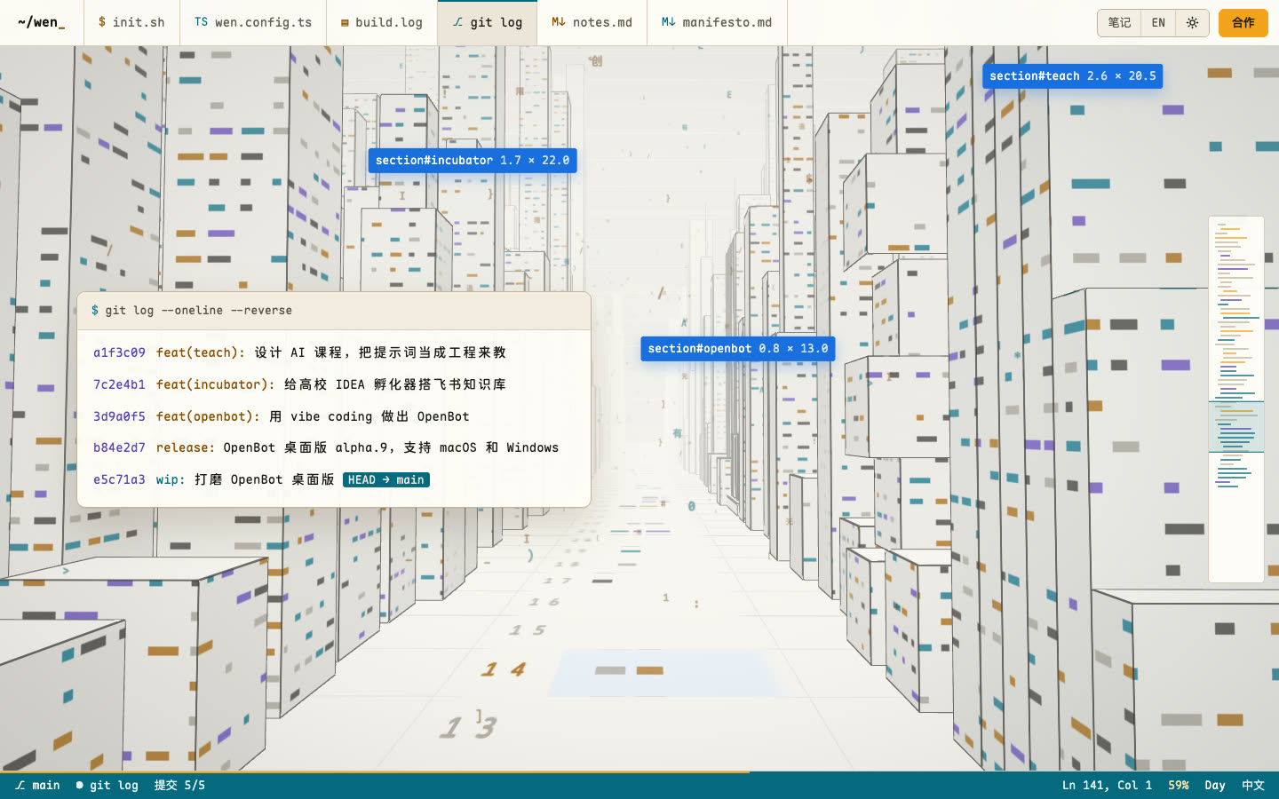Click the release: OpenBot alpha.9 message

pos(358,447)
